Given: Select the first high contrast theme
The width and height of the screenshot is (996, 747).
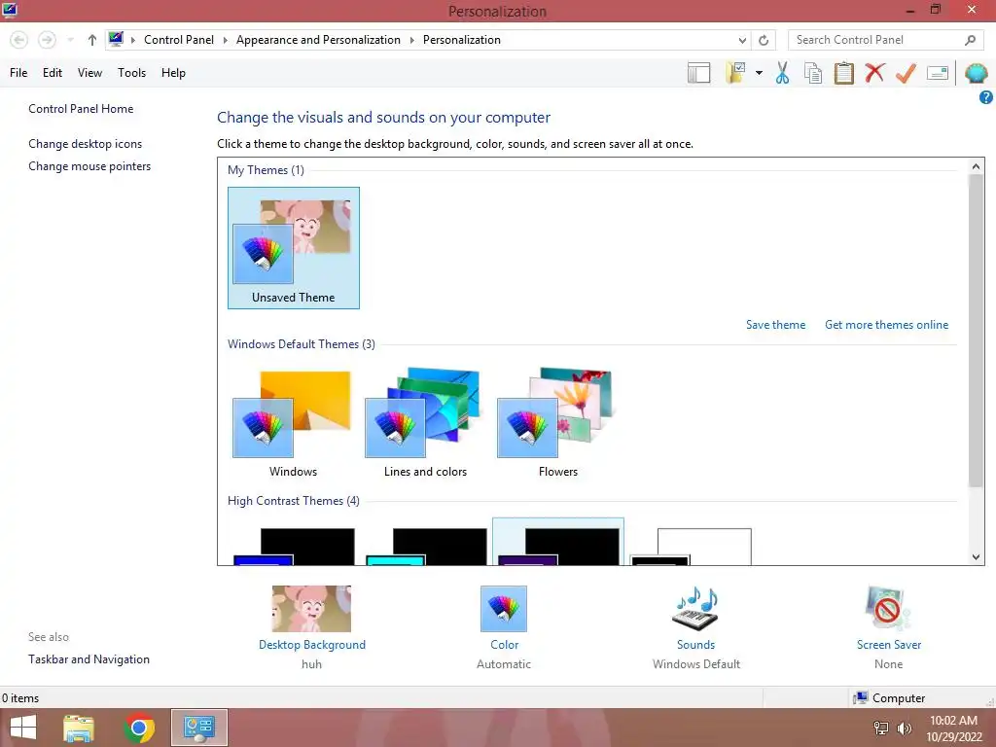Looking at the screenshot, I should [x=294, y=545].
